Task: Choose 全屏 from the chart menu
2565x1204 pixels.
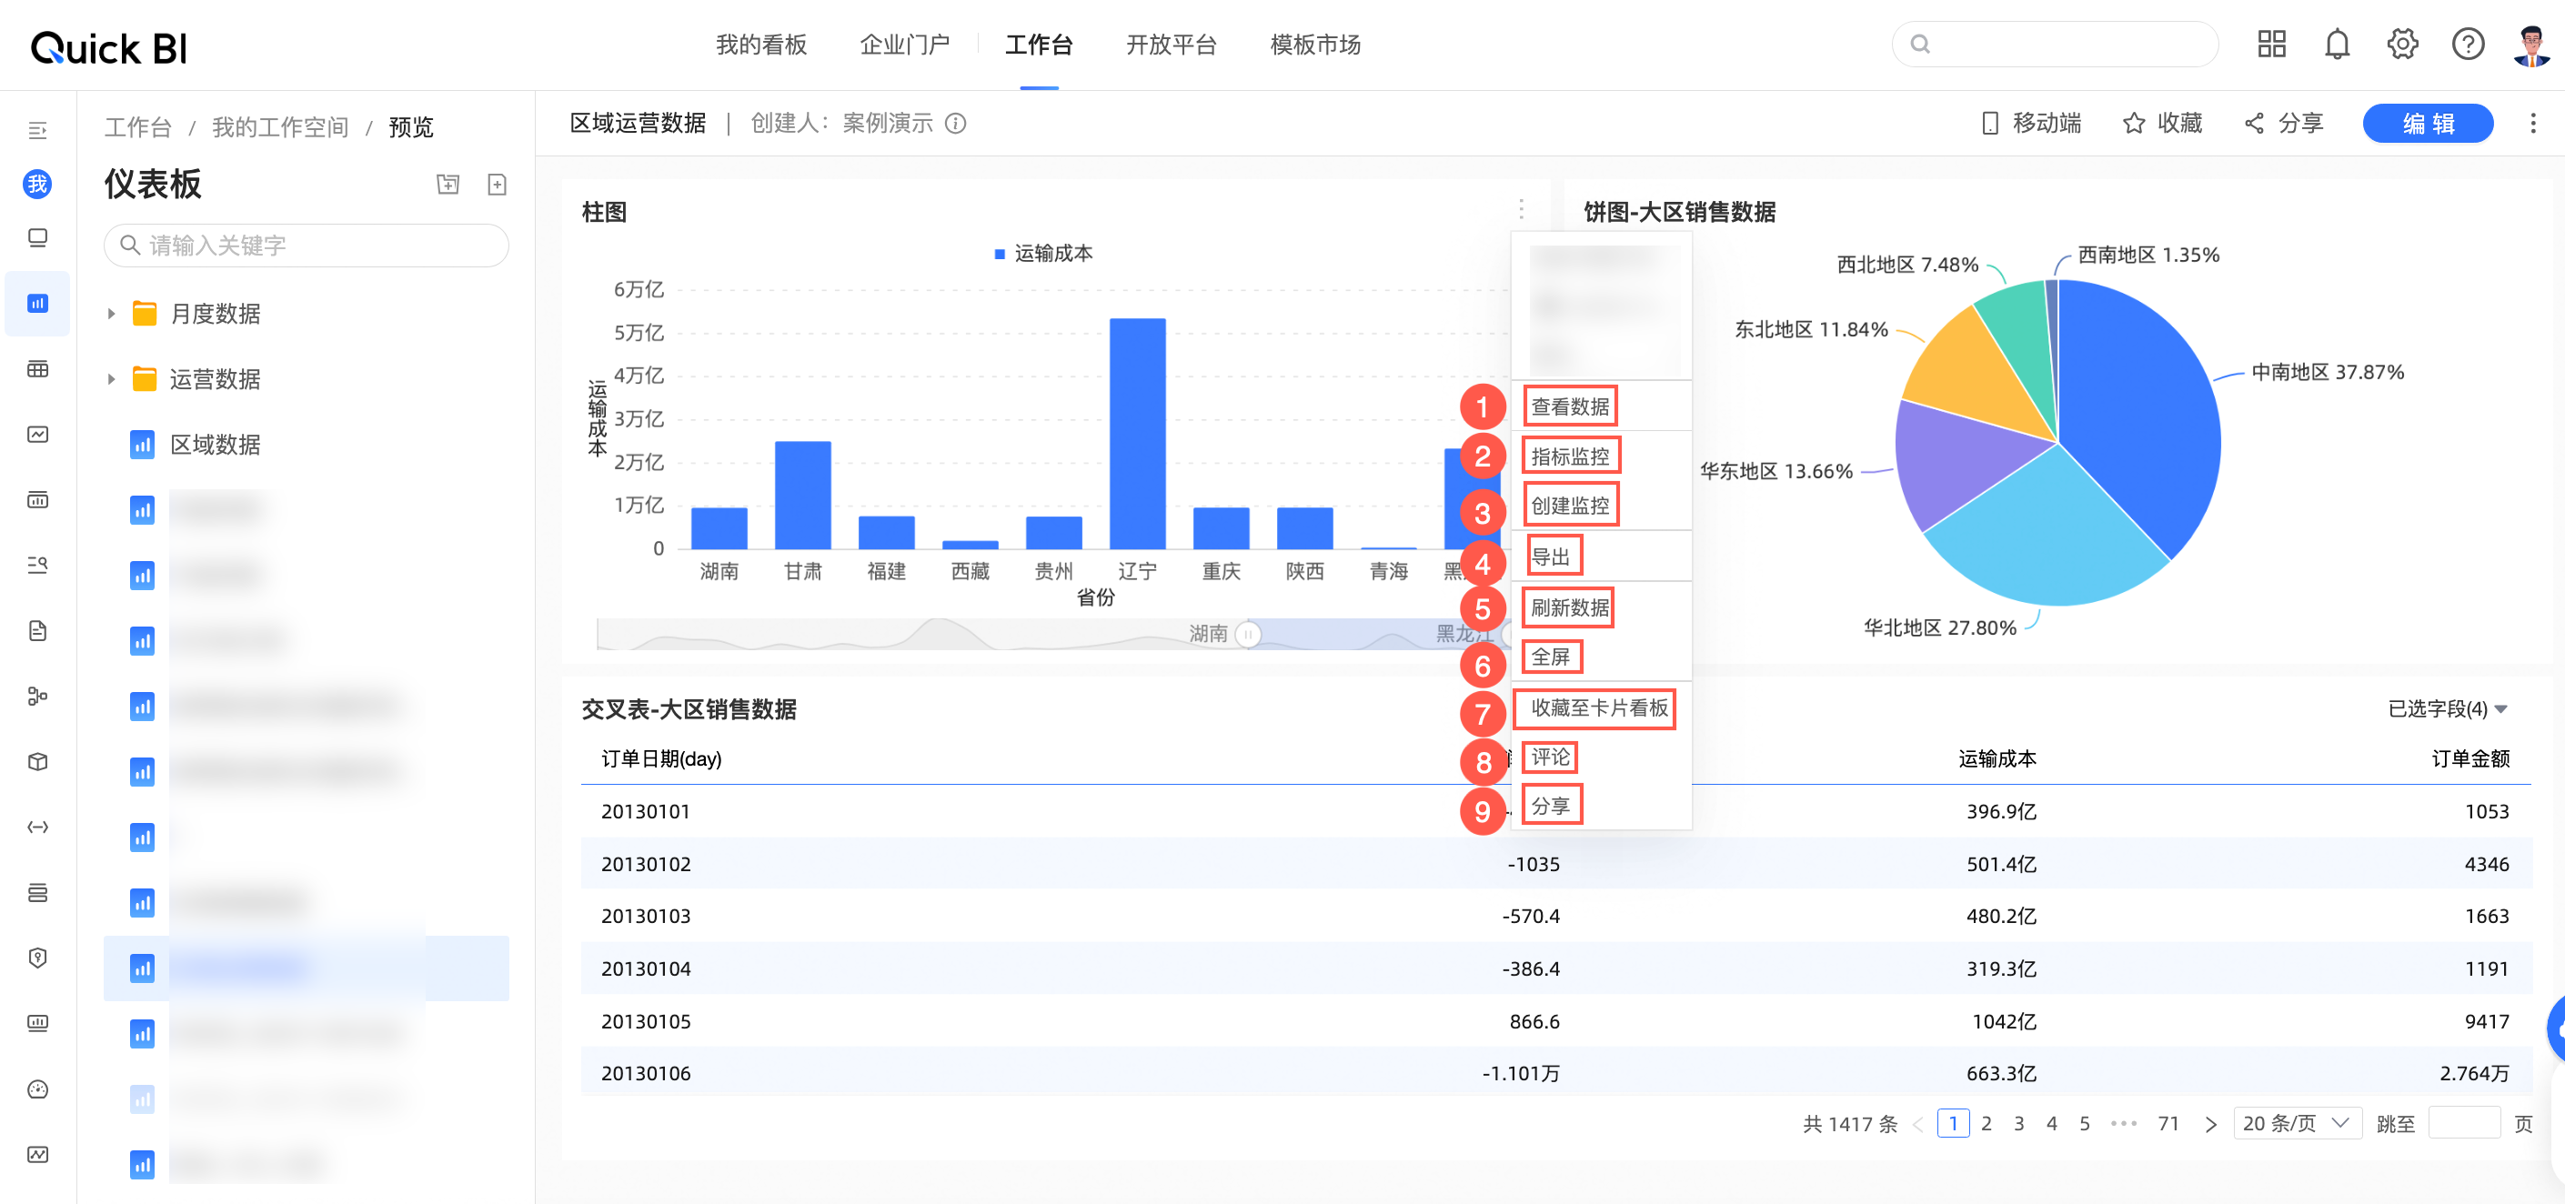Action: [1550, 657]
